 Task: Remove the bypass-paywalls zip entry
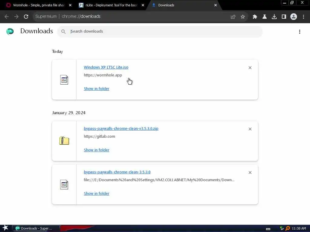tap(250, 129)
